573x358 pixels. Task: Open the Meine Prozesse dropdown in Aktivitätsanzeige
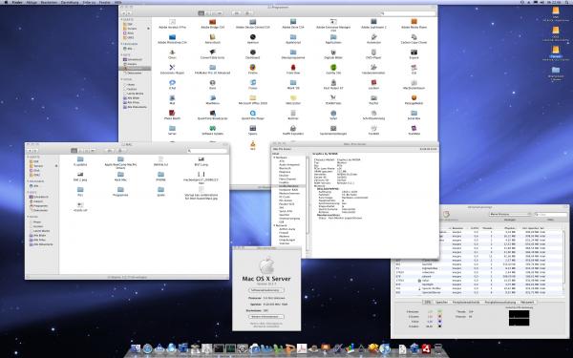click(x=510, y=214)
